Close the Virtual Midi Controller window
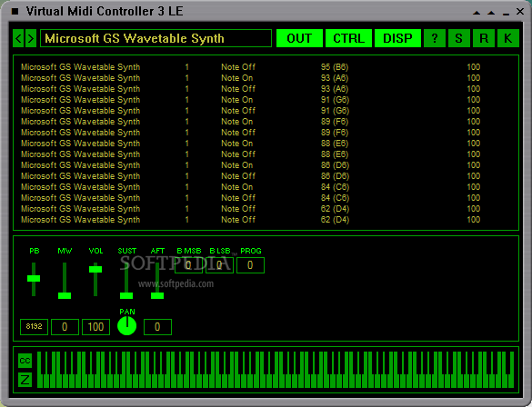The image size is (532, 407). point(520,12)
